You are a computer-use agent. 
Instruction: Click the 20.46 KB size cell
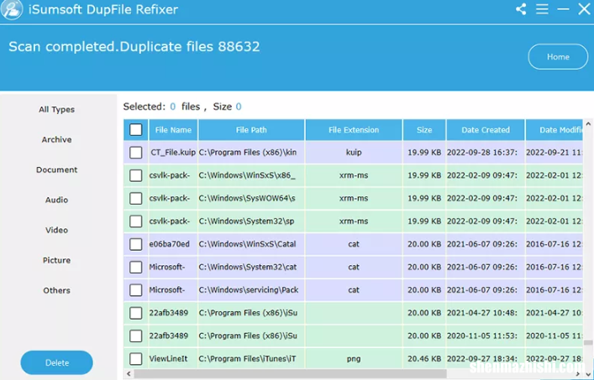(424, 359)
